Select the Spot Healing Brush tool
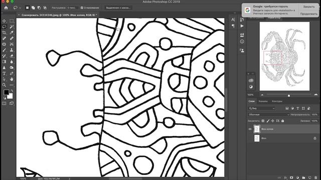The height and width of the screenshot is (180, 321). click(x=4, y=38)
